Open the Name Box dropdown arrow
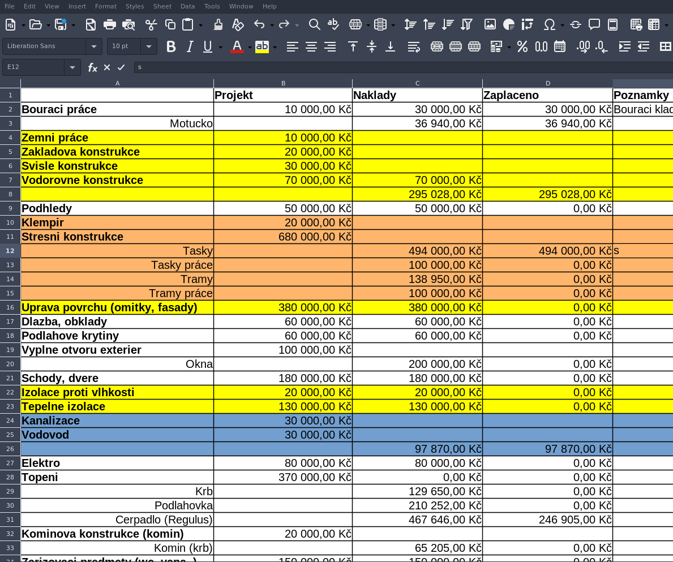673x562 pixels. (72, 67)
